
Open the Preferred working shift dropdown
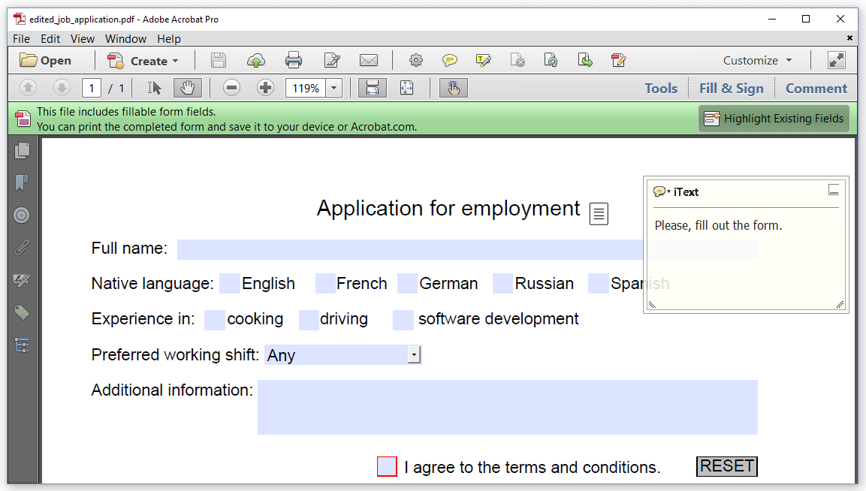click(x=413, y=355)
